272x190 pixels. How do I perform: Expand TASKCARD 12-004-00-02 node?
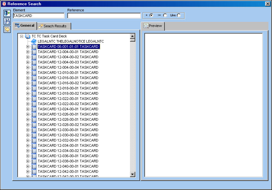tap(28, 57)
